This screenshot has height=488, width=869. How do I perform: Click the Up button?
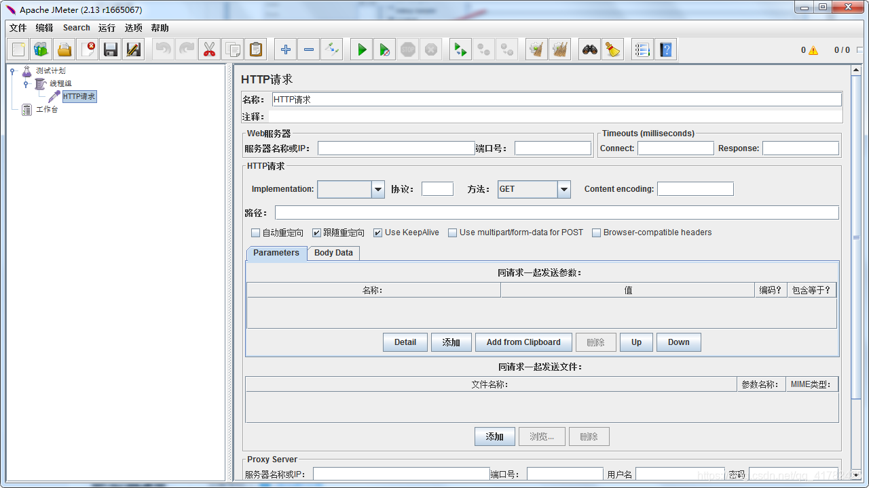(636, 342)
